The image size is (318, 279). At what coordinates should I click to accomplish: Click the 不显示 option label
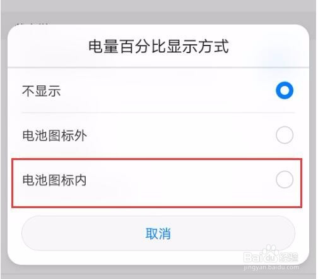coord(42,91)
